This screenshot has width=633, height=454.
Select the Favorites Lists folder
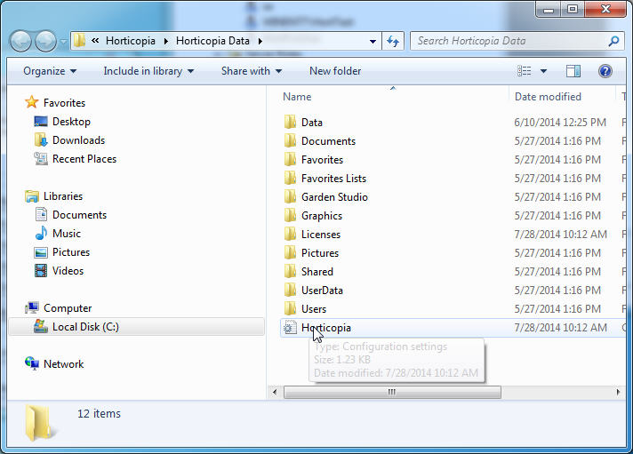pos(325,178)
